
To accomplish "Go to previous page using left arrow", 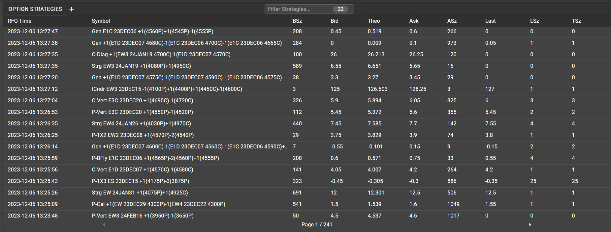I will 104,224.
